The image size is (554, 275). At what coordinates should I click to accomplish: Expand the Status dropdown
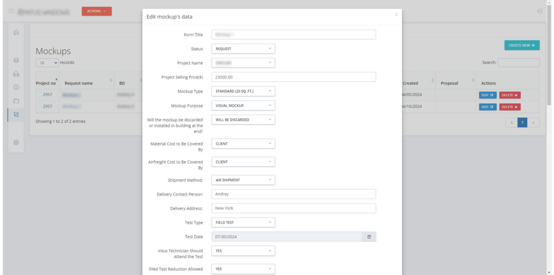243,49
